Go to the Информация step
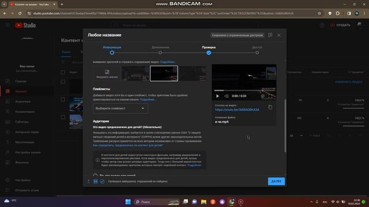This screenshot has height=207, width=369. (112, 50)
